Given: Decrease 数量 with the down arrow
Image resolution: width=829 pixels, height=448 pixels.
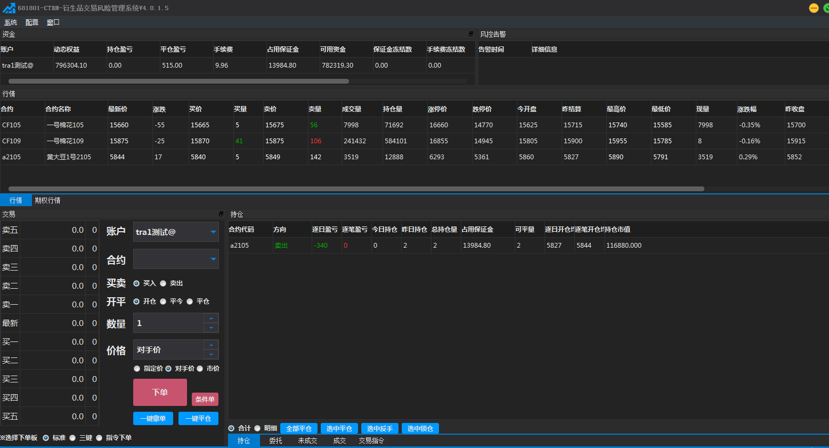Looking at the screenshot, I should pyautogui.click(x=212, y=328).
